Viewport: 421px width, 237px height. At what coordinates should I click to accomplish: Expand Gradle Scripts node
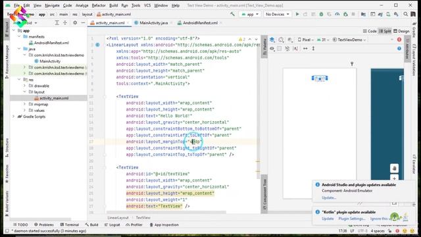[x=13, y=117]
